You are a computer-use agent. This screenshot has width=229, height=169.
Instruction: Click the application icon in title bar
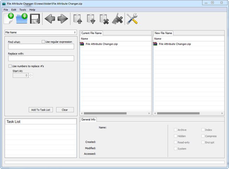(4, 4)
